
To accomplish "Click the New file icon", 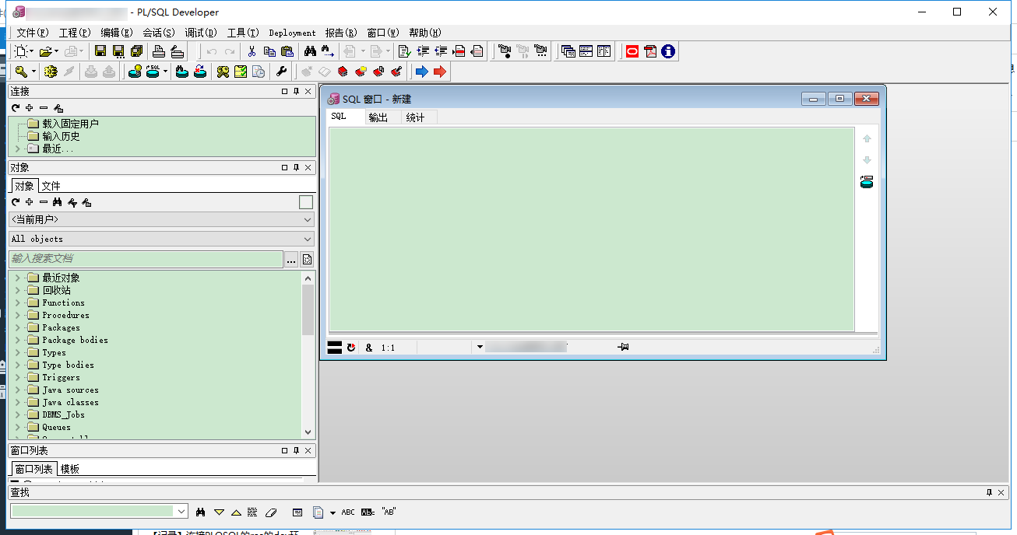I will [21, 51].
